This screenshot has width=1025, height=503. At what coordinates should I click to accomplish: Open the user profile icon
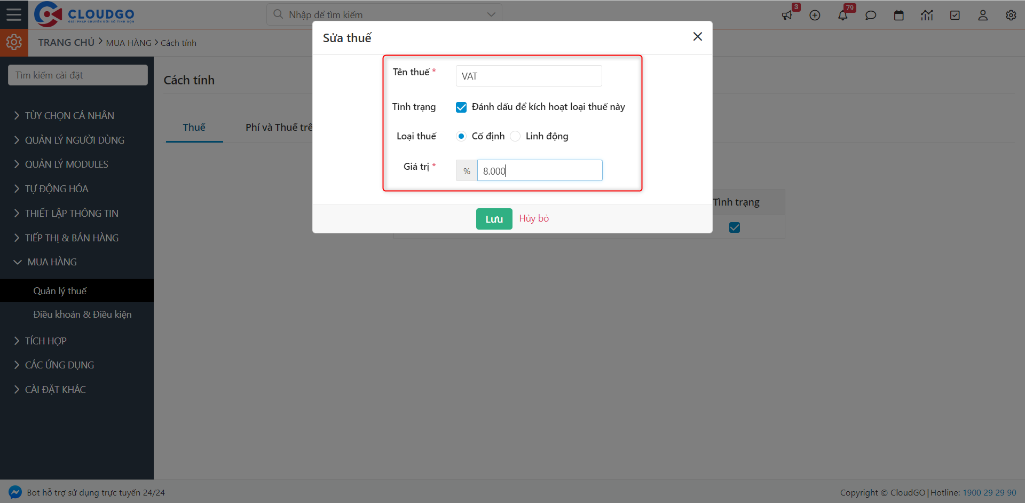click(983, 15)
